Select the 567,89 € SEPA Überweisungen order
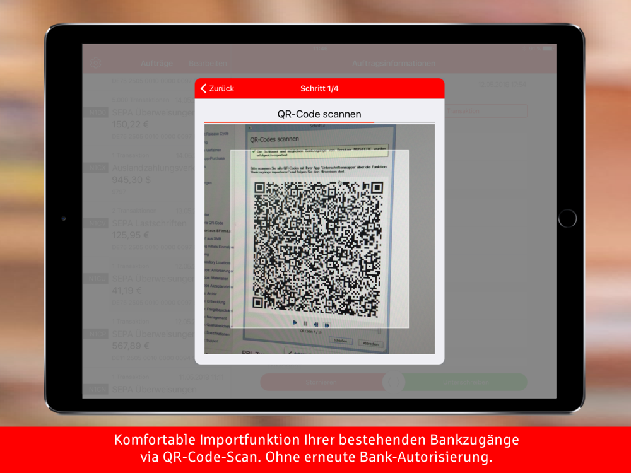The image size is (631, 473). tap(139, 340)
